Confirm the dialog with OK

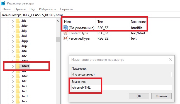coord(139,96)
